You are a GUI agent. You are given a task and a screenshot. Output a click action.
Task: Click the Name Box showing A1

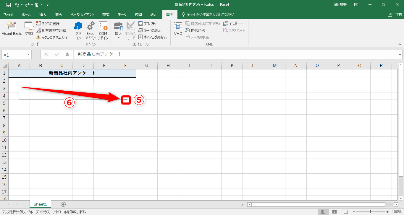14,55
